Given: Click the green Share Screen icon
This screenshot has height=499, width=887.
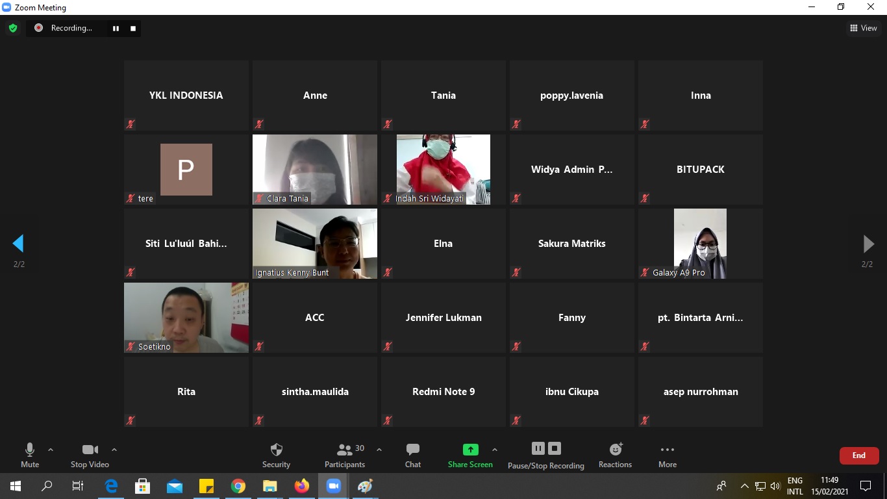Looking at the screenshot, I should click(470, 450).
